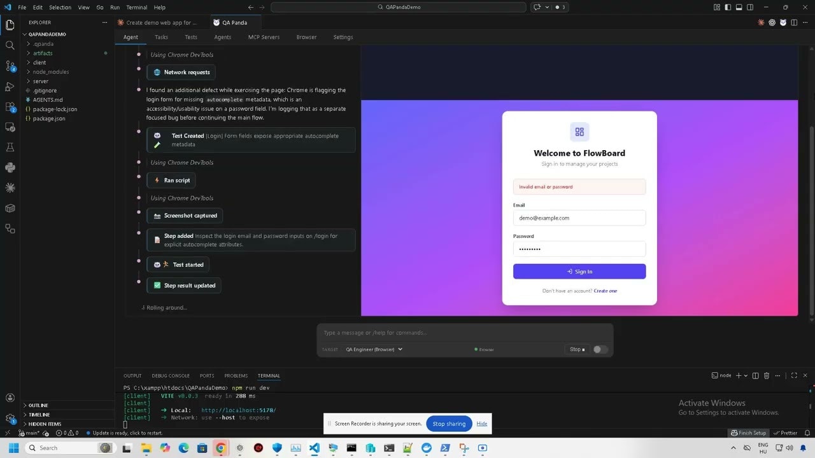
Task: Expand the HIDDEN ITEMS section
Action: [x=45, y=424]
